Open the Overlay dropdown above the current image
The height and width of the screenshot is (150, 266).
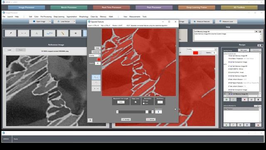click(202, 49)
